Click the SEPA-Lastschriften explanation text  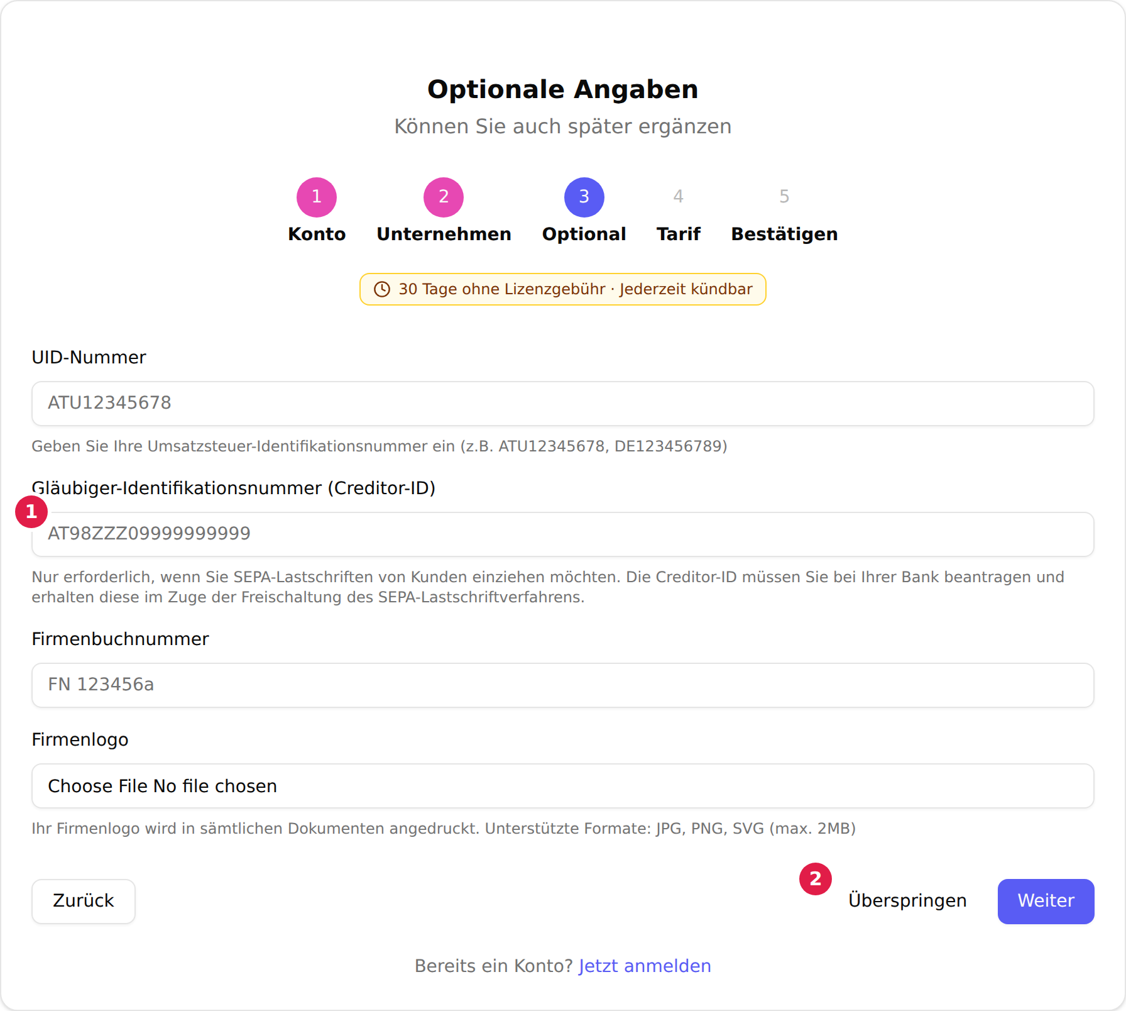548,587
